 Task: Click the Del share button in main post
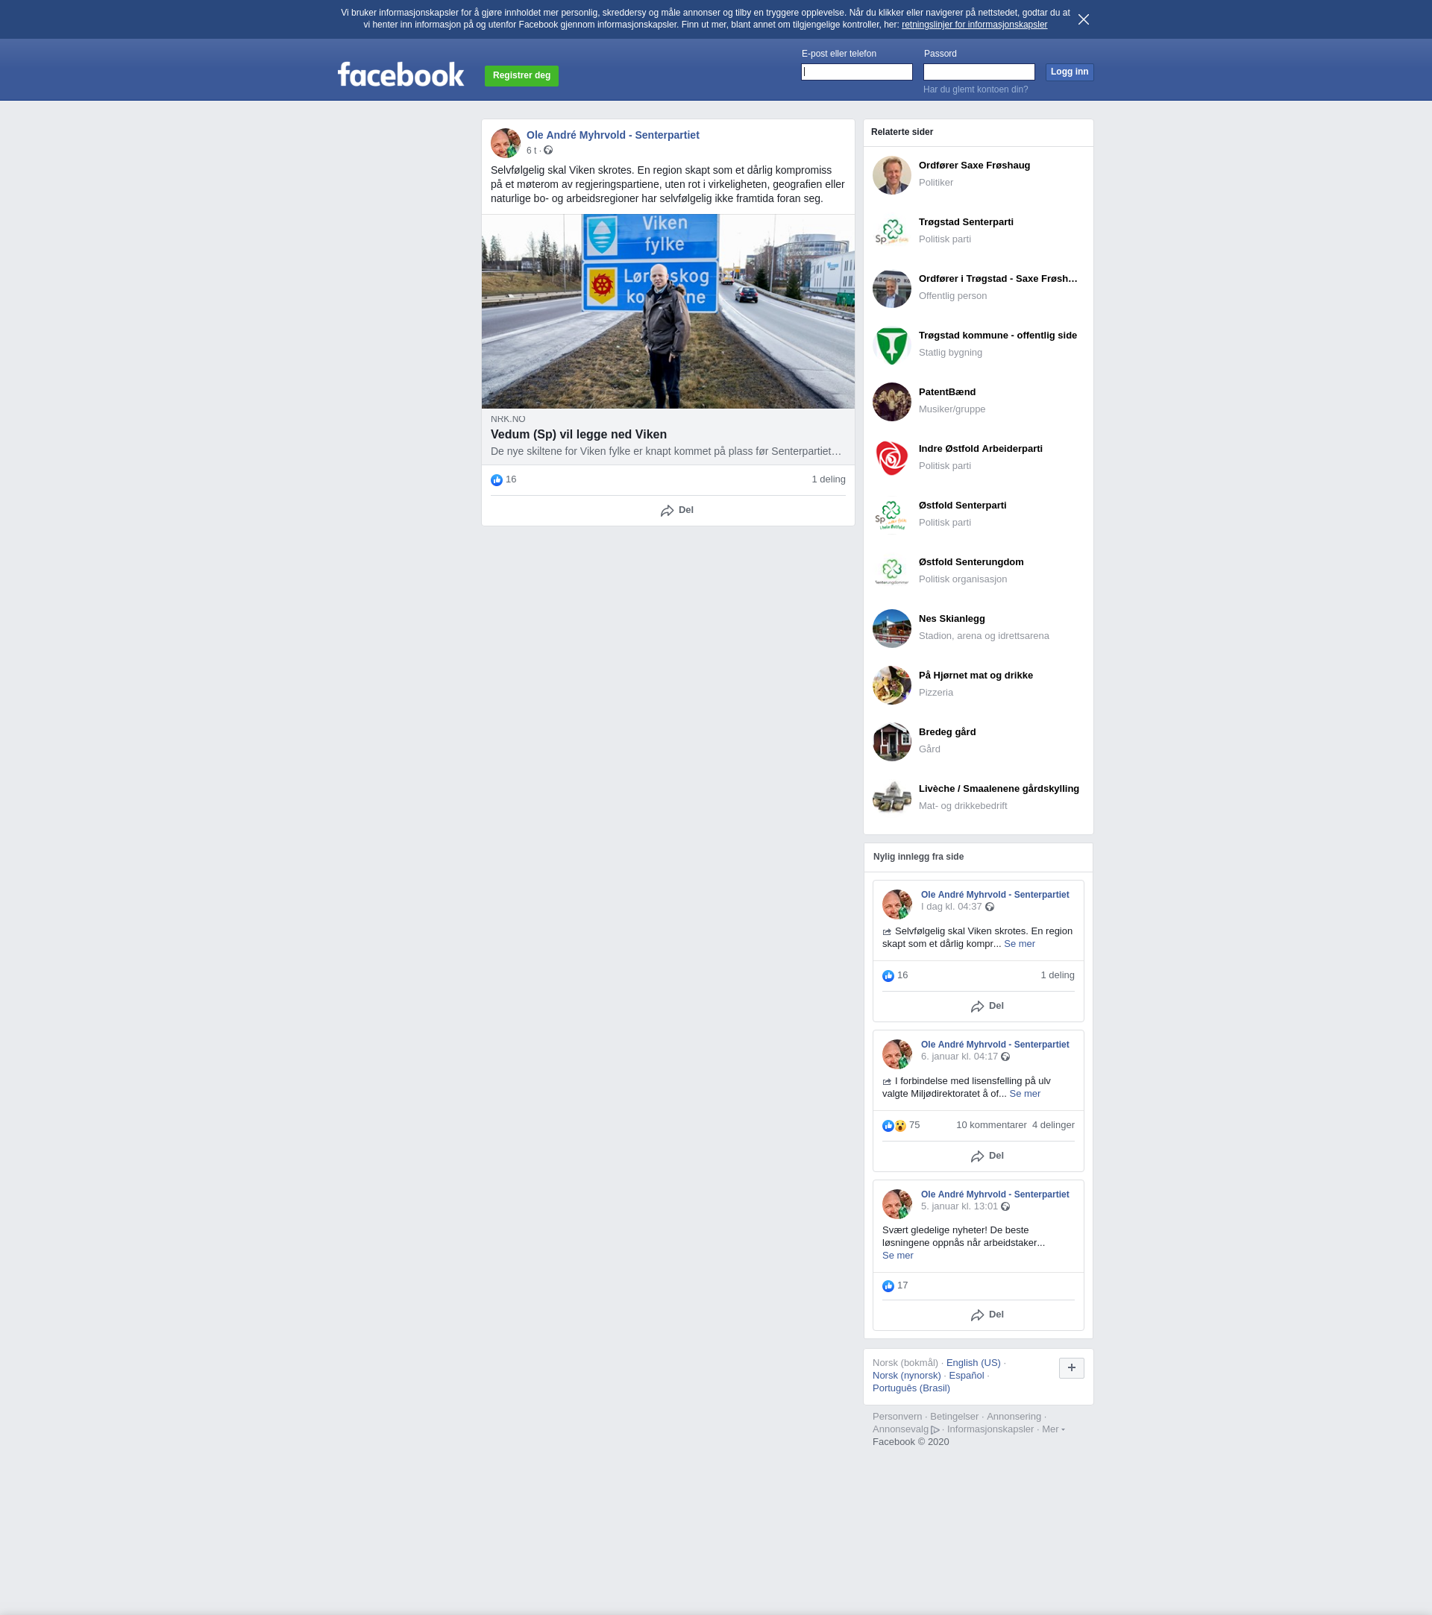[676, 511]
